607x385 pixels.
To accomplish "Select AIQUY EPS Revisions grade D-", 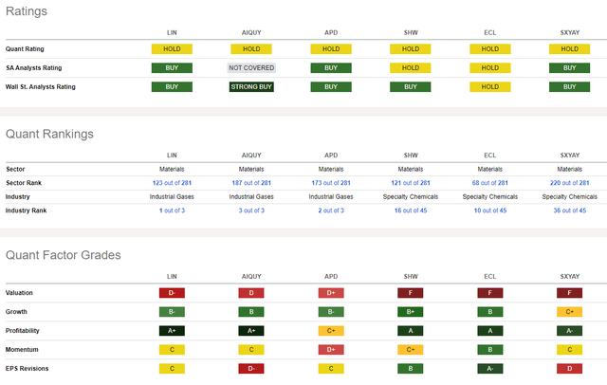I will point(251,369).
